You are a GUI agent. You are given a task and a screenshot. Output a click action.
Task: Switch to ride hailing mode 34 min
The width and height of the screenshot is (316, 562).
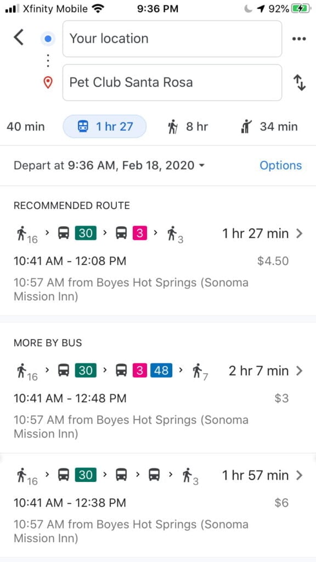point(269,127)
